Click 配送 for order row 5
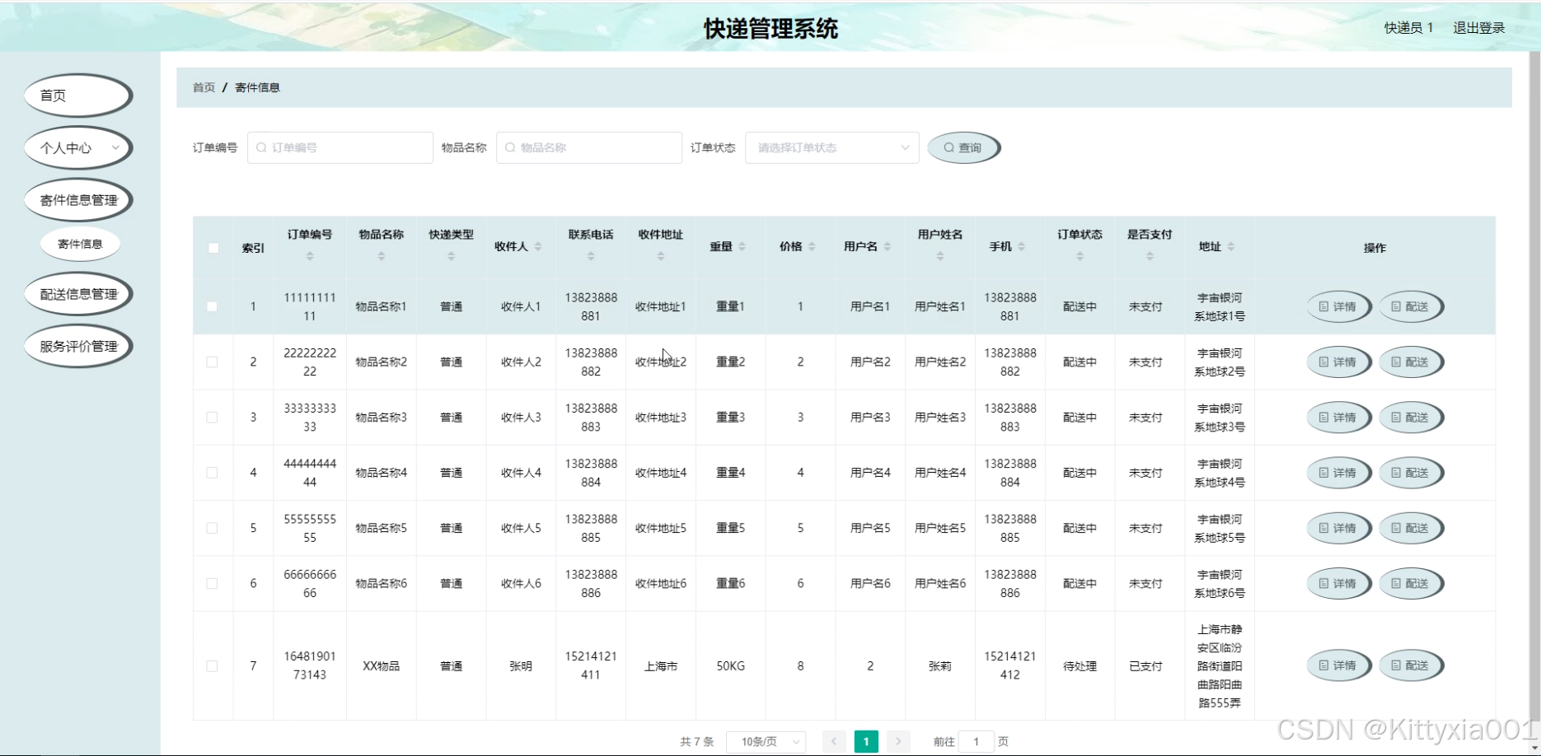The height and width of the screenshot is (756, 1541). tap(1411, 528)
